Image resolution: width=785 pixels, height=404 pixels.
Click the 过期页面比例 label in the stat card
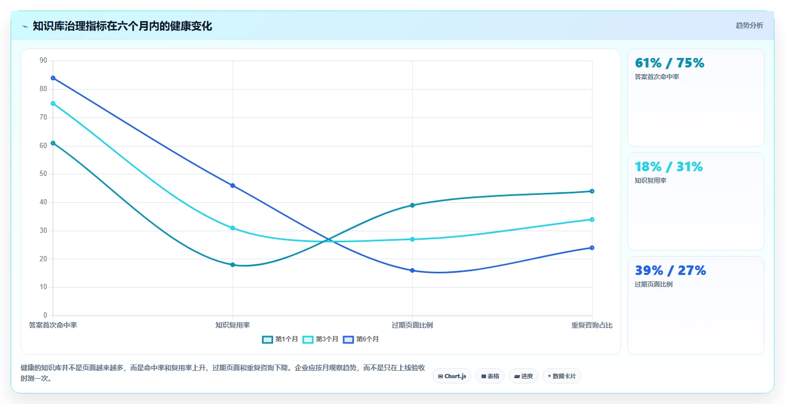[654, 284]
